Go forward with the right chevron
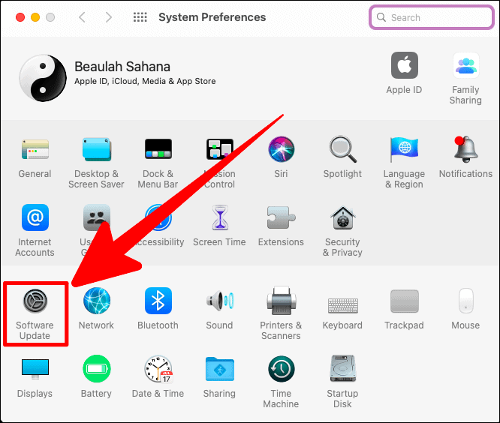This screenshot has height=423, width=500. [109, 17]
